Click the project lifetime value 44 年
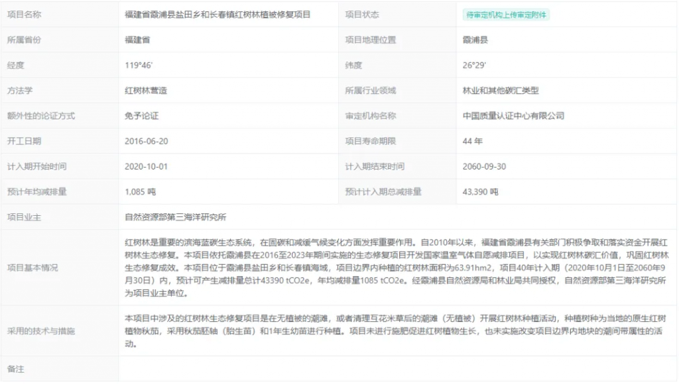Screen dimensions: 679x384 (x=473, y=141)
